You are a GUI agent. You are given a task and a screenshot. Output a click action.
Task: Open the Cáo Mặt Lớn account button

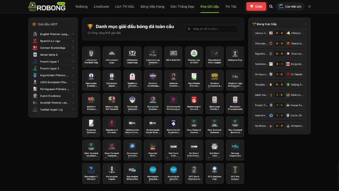(x=290, y=6)
